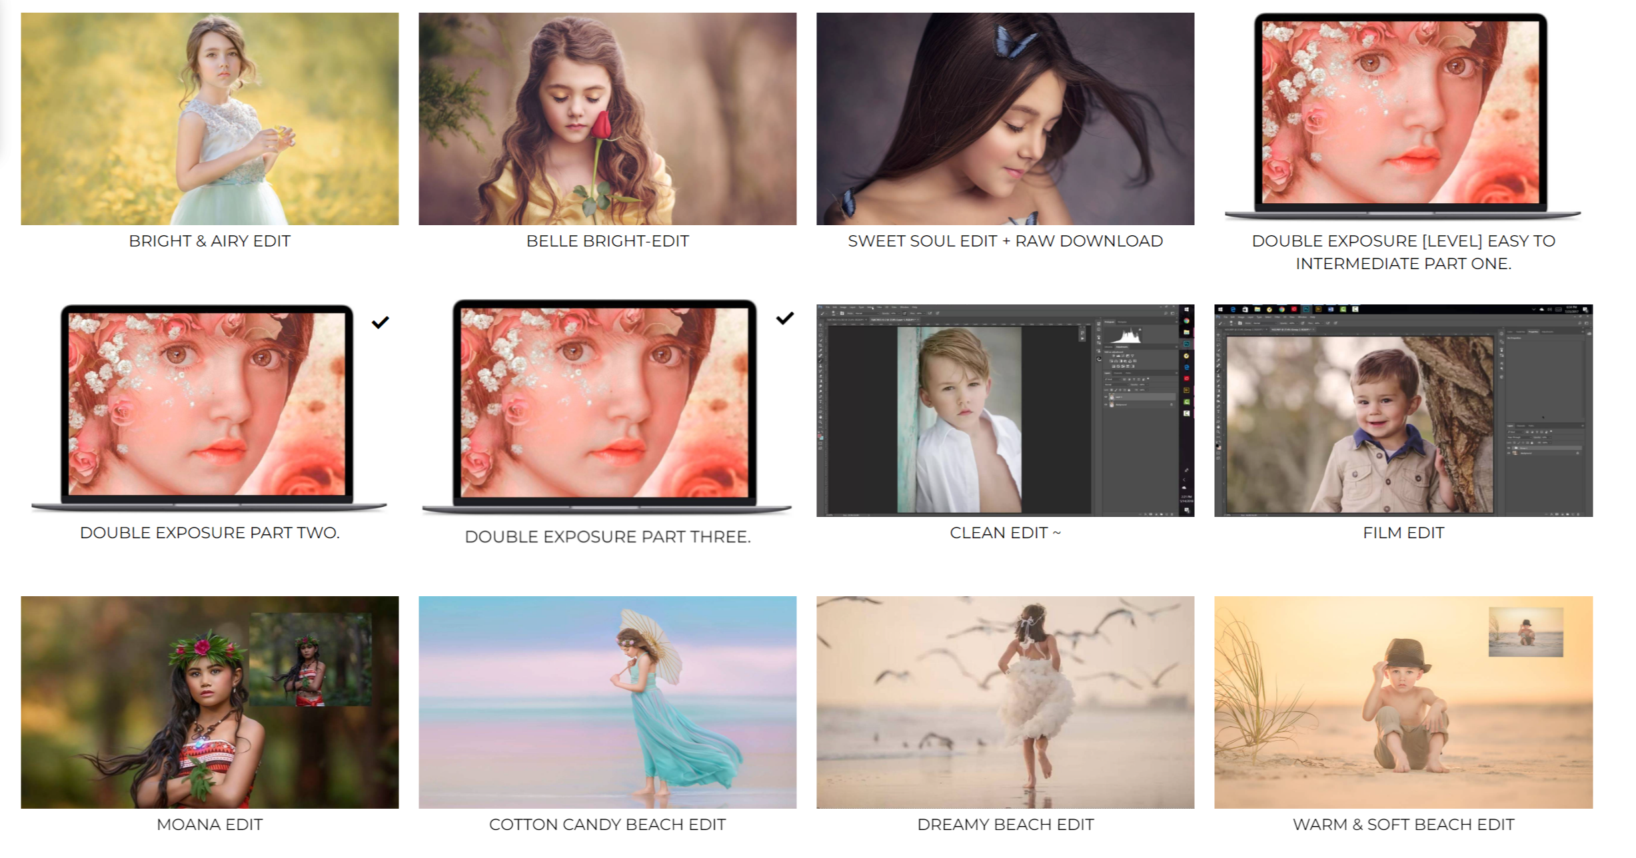Image resolution: width=1636 pixels, height=858 pixels.
Task: Click the SWEET SOUL EDIT + RAW DOWNLOAD title
Action: point(1005,241)
